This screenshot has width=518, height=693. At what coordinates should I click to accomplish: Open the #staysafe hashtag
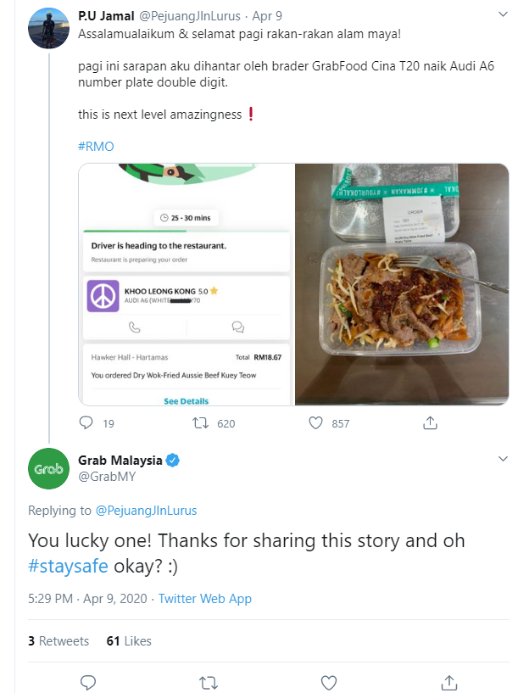pyautogui.click(x=67, y=563)
